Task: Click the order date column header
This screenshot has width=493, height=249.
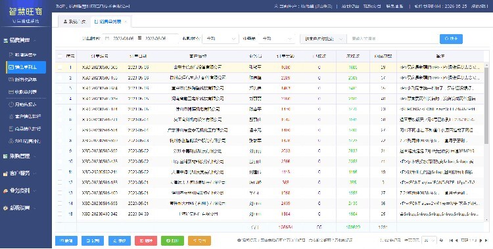Action: [138, 57]
